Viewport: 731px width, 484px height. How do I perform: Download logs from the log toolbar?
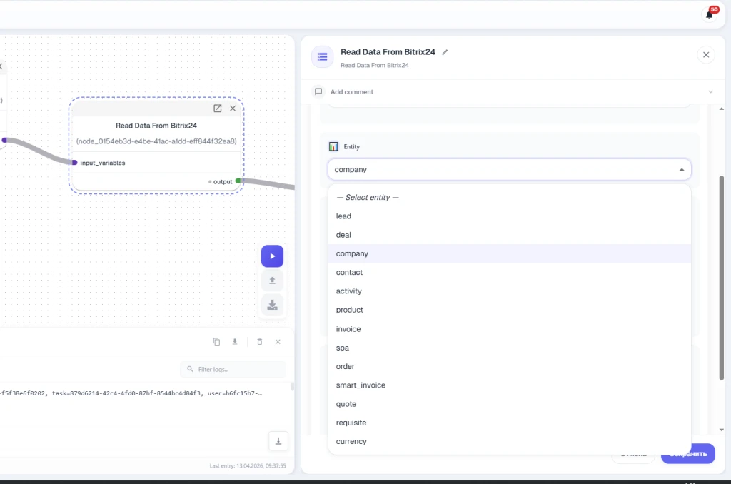point(234,342)
